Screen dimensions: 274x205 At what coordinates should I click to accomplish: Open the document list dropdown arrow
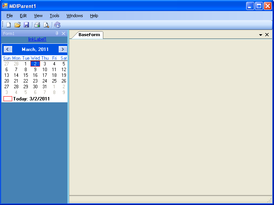[x=261, y=35]
